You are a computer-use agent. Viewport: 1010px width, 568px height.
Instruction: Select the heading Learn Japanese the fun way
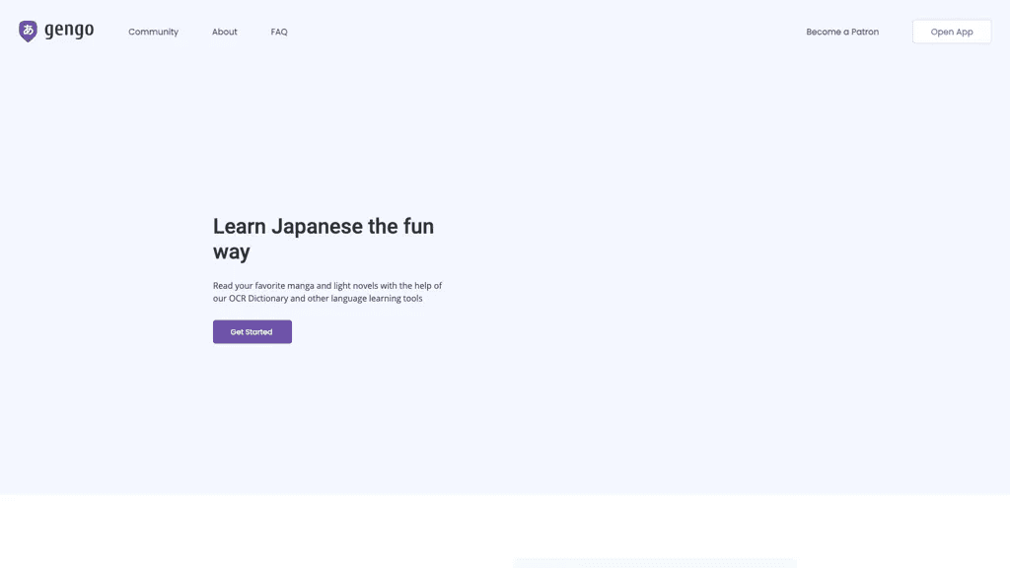(x=324, y=239)
